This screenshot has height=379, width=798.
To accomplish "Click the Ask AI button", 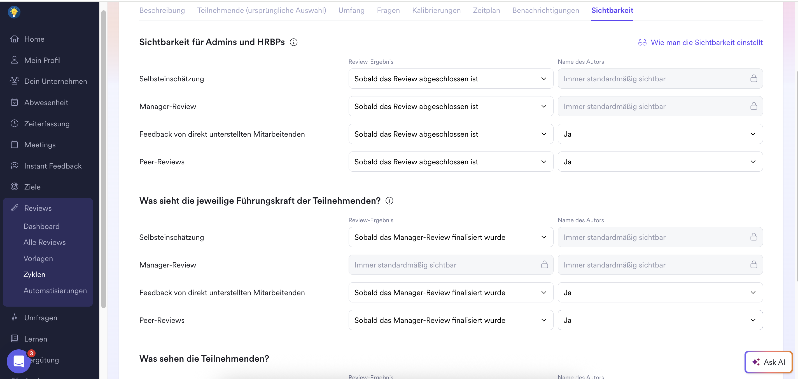I will tap(768, 362).
